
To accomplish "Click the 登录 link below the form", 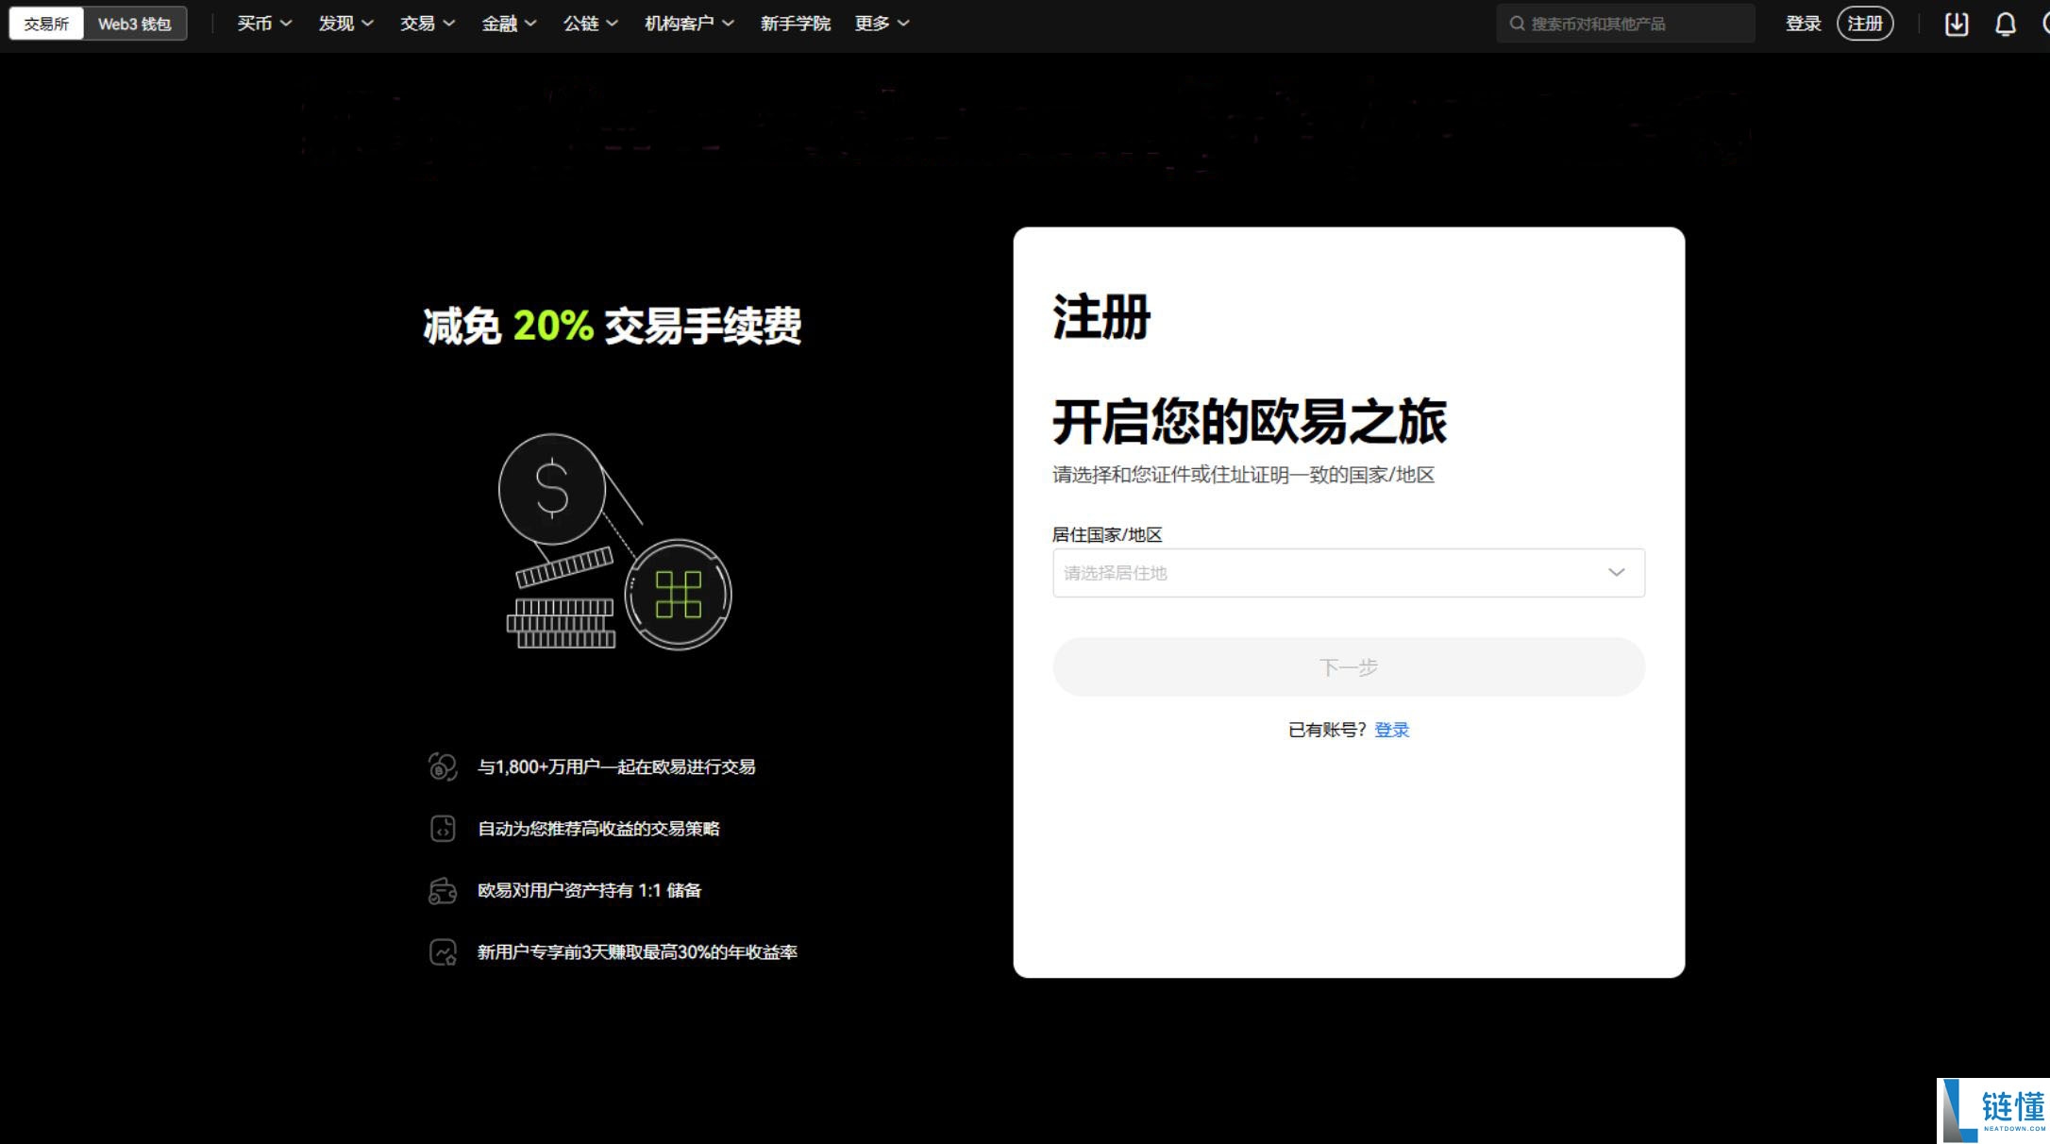I will [x=1391, y=729].
